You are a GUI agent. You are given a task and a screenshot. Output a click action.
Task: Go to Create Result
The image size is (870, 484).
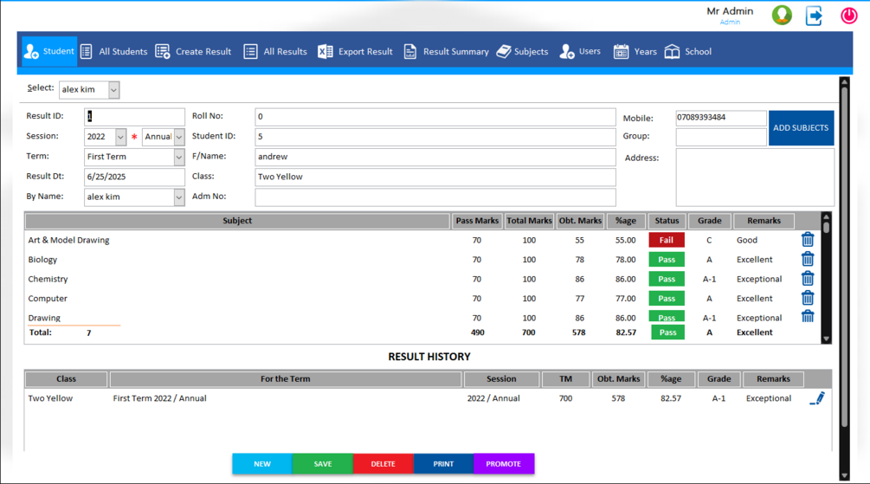(194, 52)
